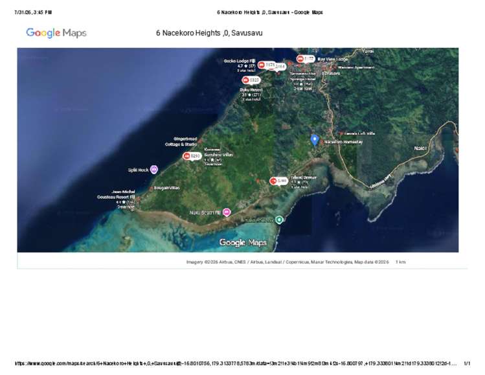Open the Google Maps URL in page footer
Screen dimensions: 485x375
pos(236,363)
